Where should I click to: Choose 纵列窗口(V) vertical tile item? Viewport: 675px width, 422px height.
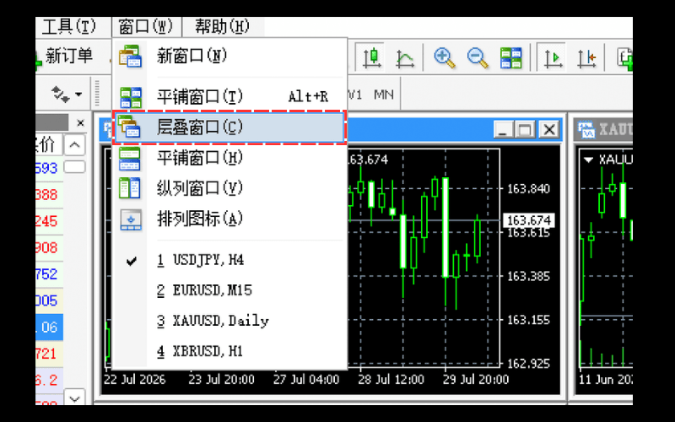tap(229, 188)
